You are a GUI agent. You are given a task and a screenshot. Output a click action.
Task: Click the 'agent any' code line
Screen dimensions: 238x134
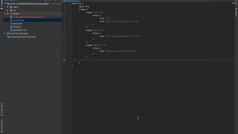pos(84,7)
